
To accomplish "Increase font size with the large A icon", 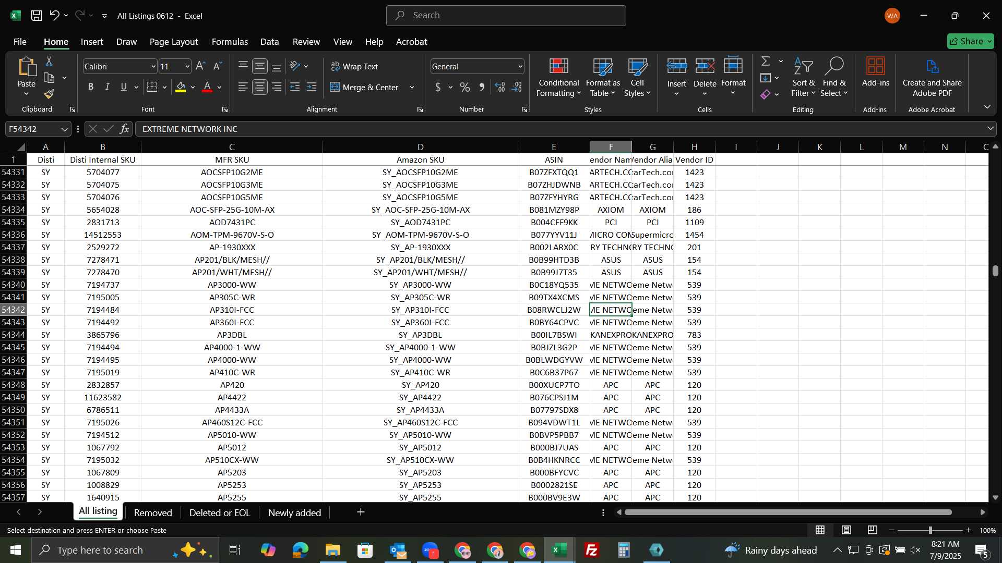I will pyautogui.click(x=200, y=66).
